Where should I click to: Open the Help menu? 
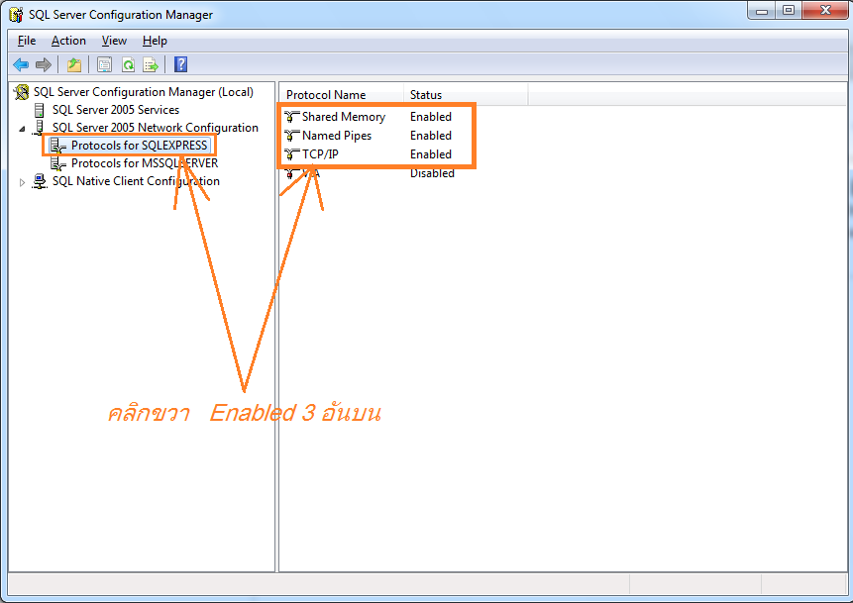click(155, 41)
